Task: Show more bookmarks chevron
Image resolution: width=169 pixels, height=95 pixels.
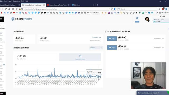Action: (157, 13)
